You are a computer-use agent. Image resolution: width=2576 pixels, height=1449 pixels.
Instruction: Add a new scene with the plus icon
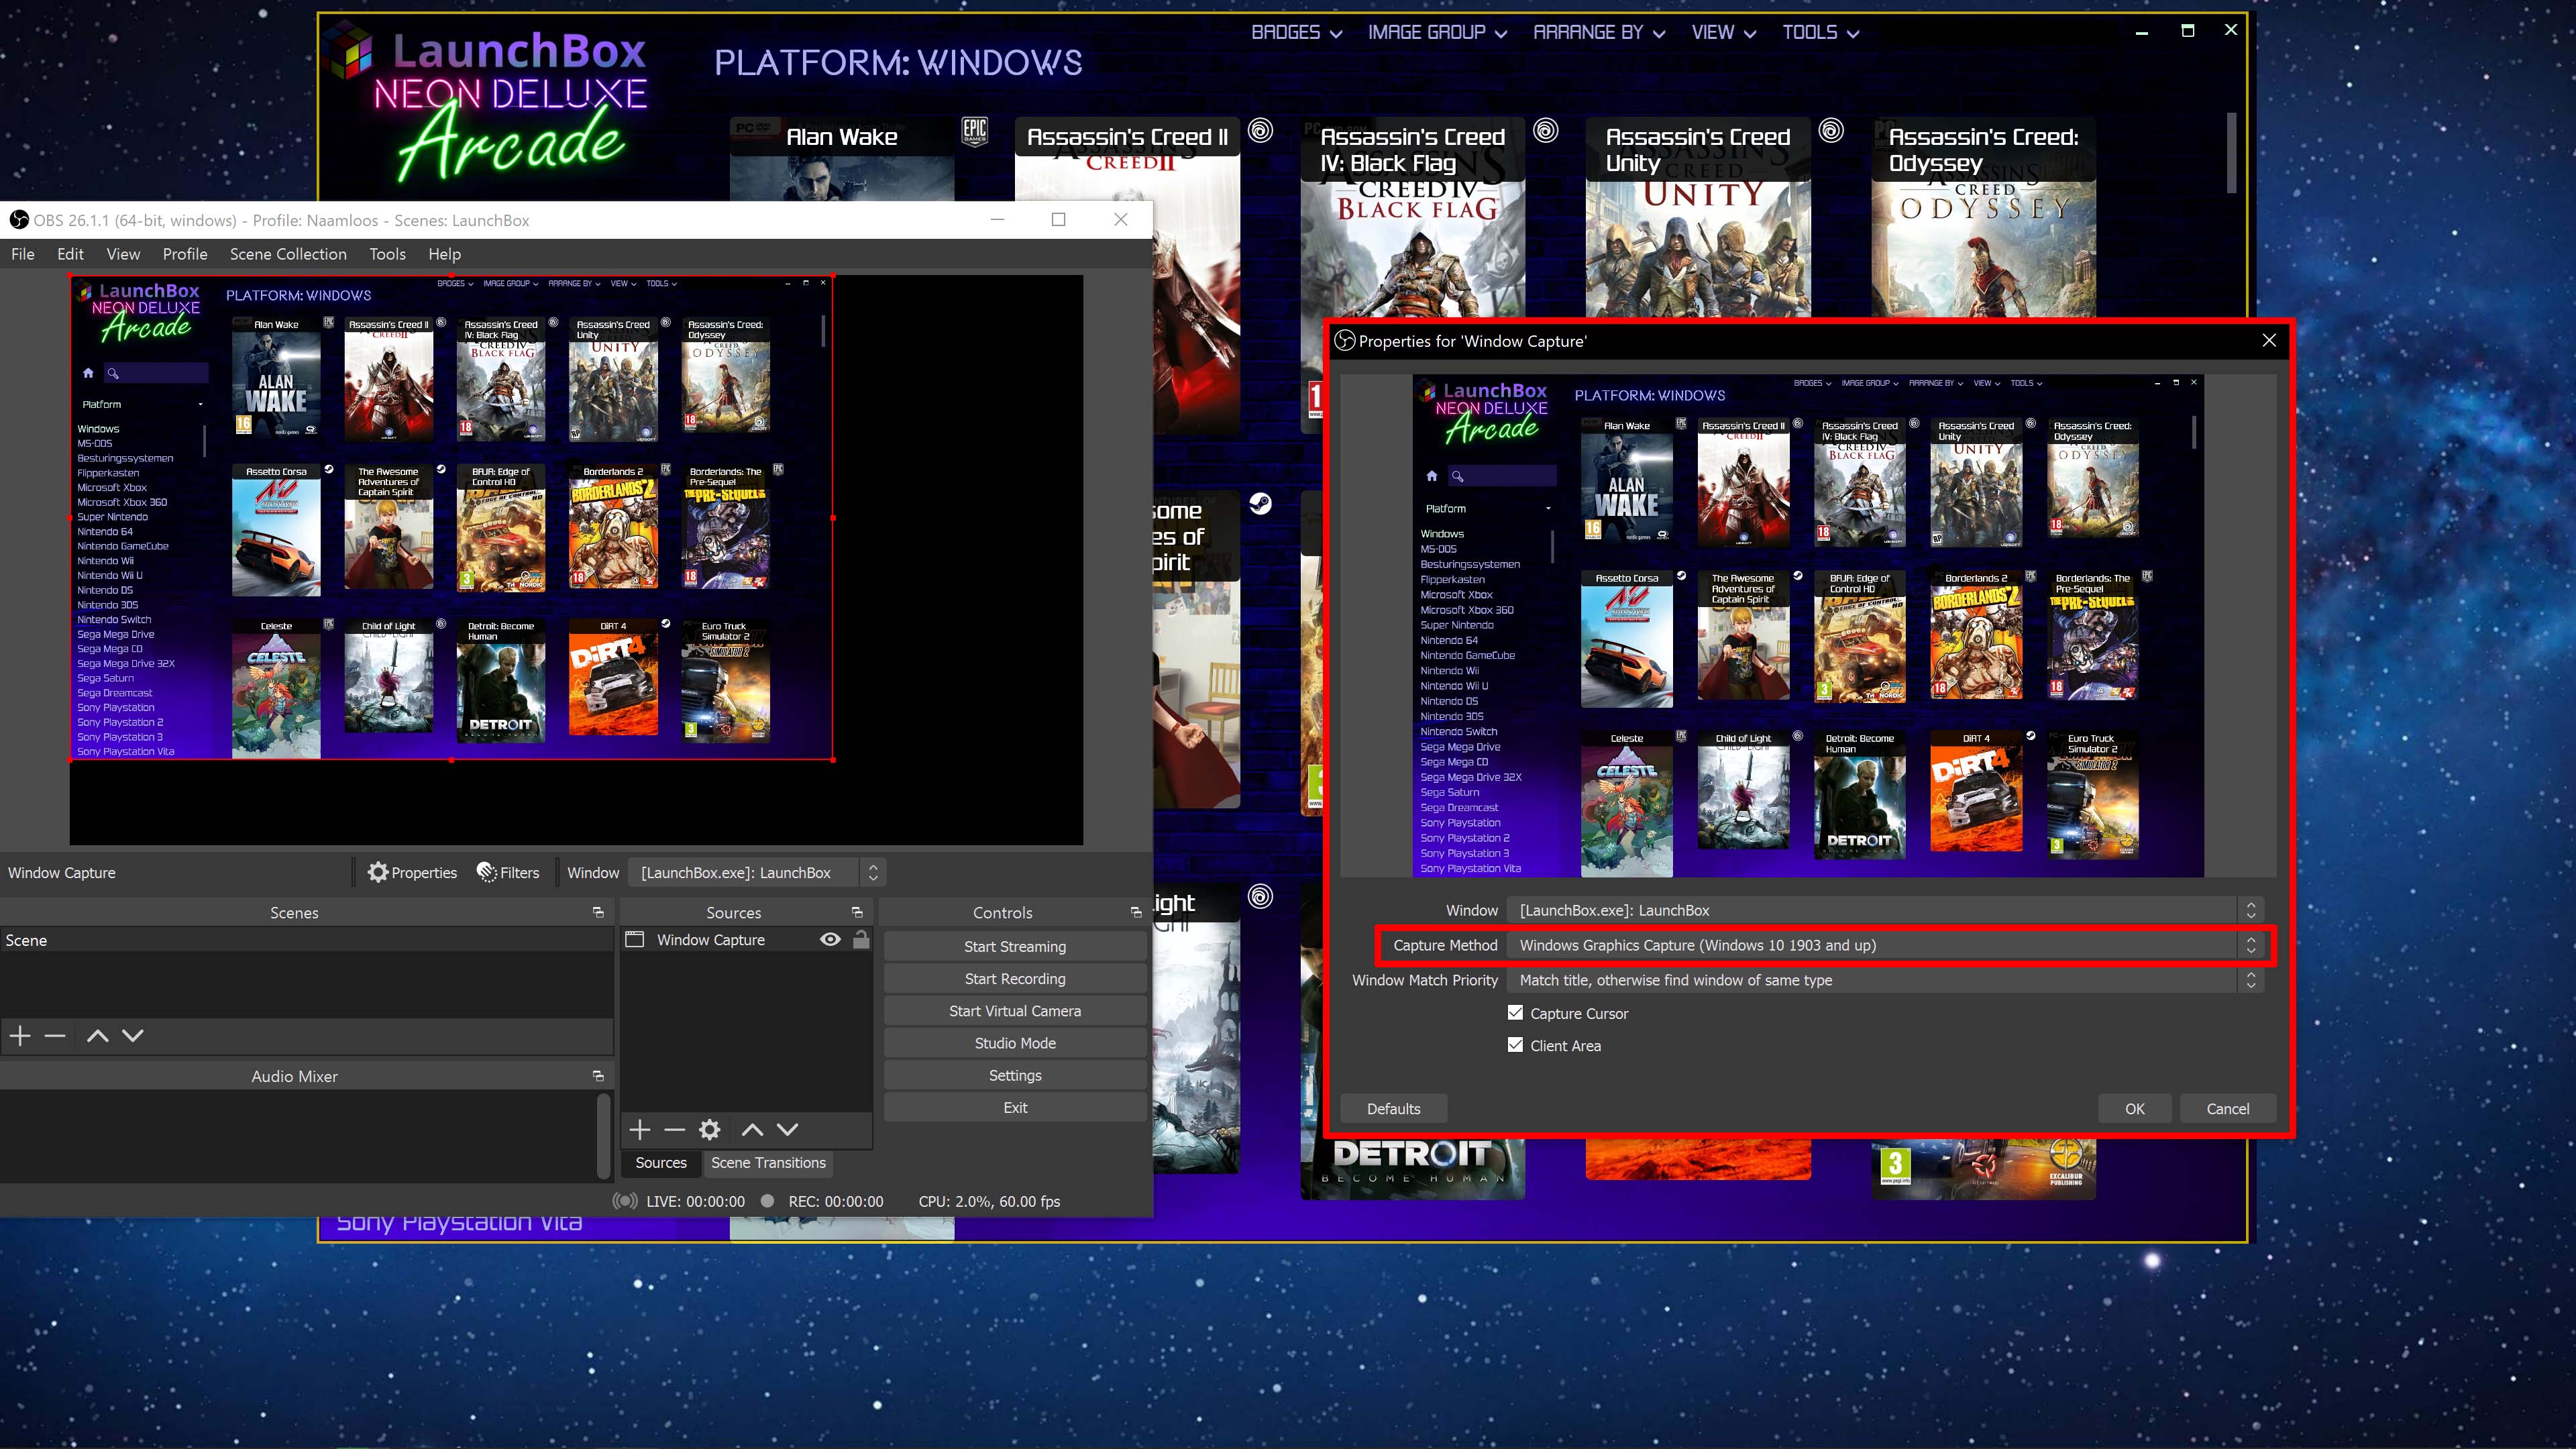20,1036
